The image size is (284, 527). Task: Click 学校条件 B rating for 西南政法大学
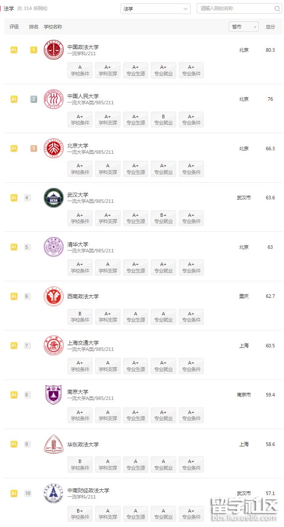point(80,317)
